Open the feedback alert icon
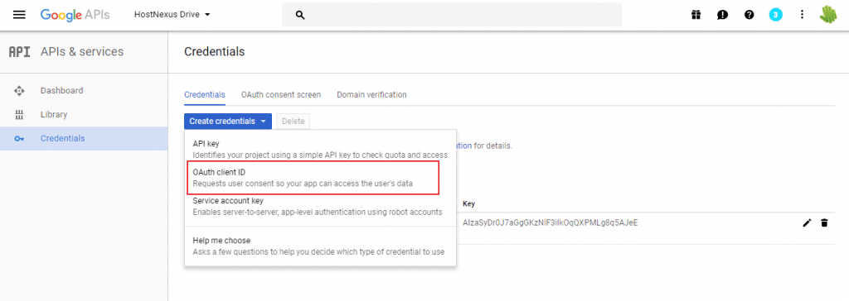Viewport: 849px width, 301px height. (722, 15)
